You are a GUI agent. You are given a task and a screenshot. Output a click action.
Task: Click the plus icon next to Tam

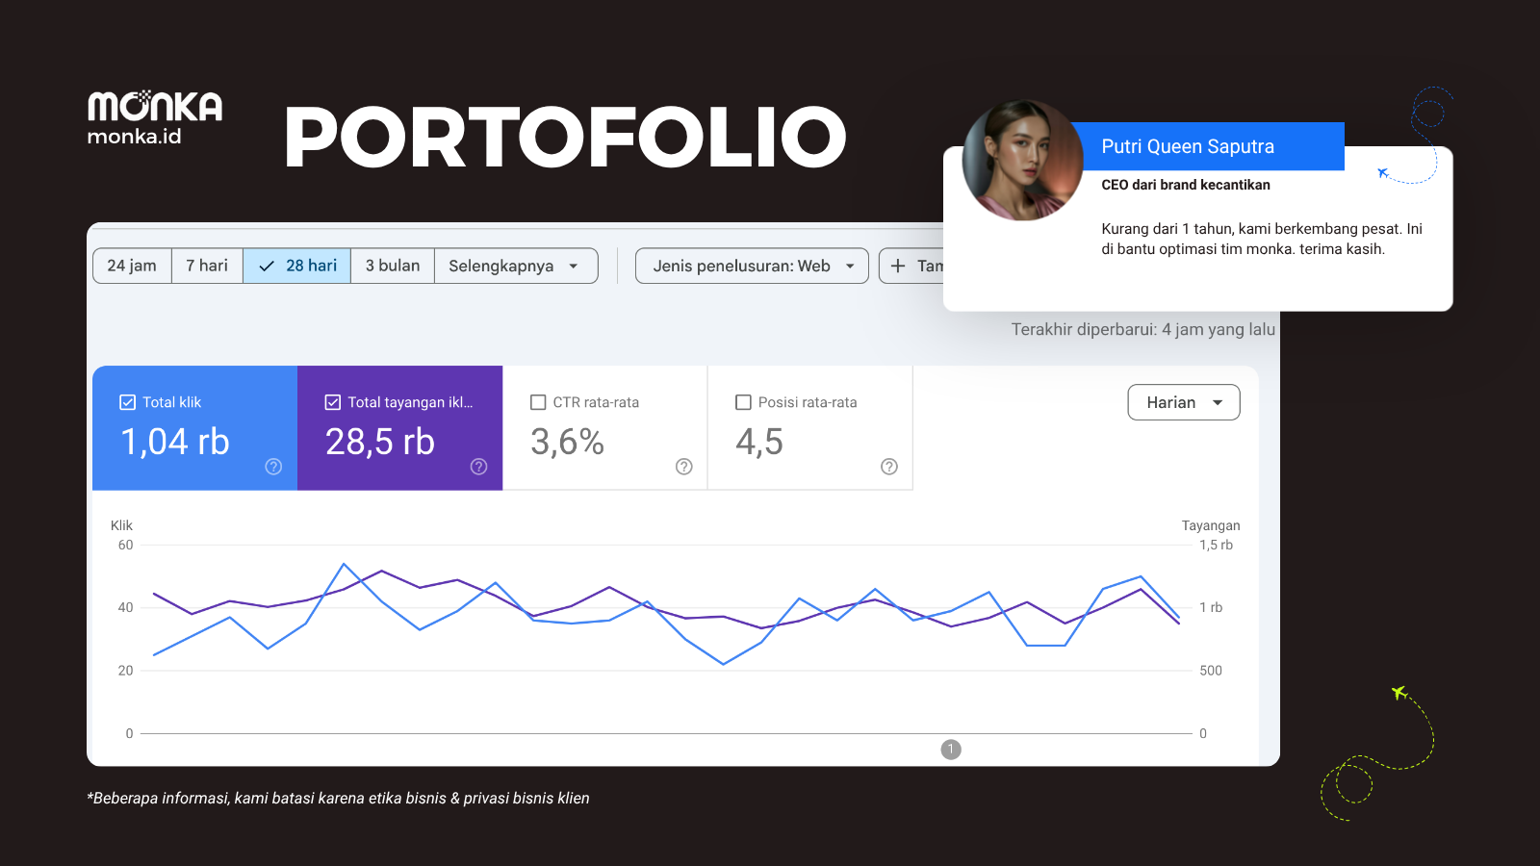click(x=898, y=266)
